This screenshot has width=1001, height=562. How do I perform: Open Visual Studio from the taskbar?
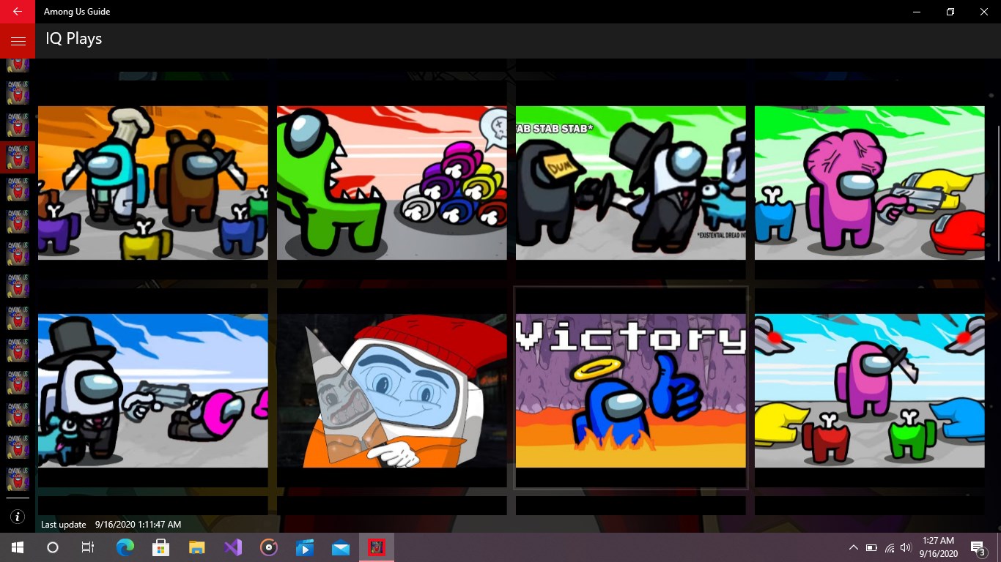232,547
